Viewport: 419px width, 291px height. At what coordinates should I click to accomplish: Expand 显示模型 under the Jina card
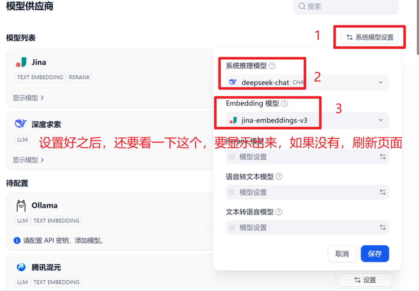point(28,98)
